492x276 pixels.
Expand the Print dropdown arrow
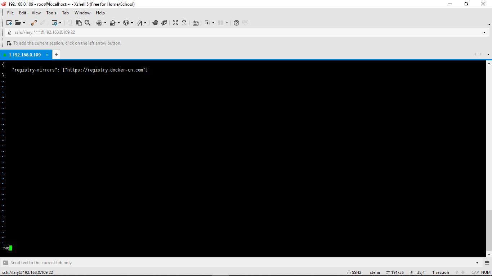click(105, 23)
